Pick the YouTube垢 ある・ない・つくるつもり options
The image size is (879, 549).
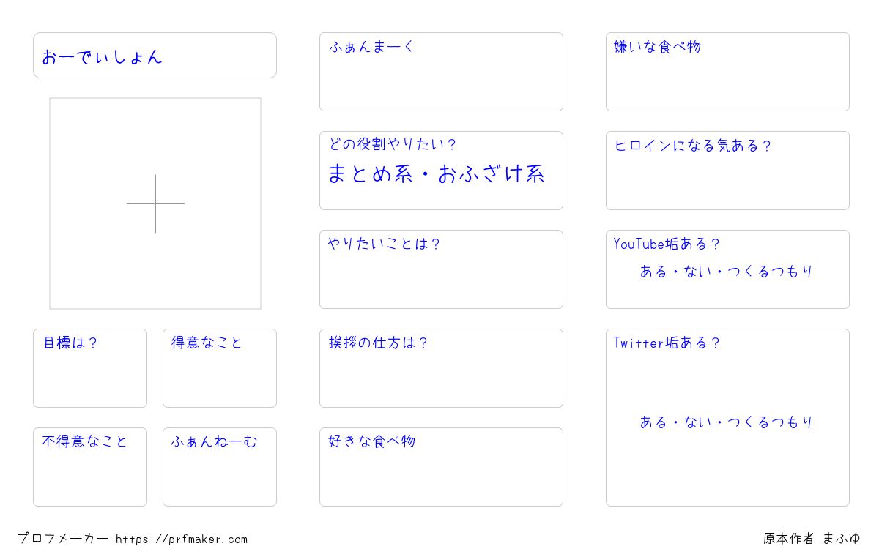pyautogui.click(x=727, y=272)
